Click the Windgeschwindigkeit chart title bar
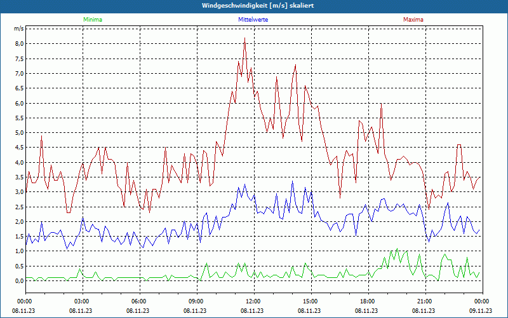 254,6
